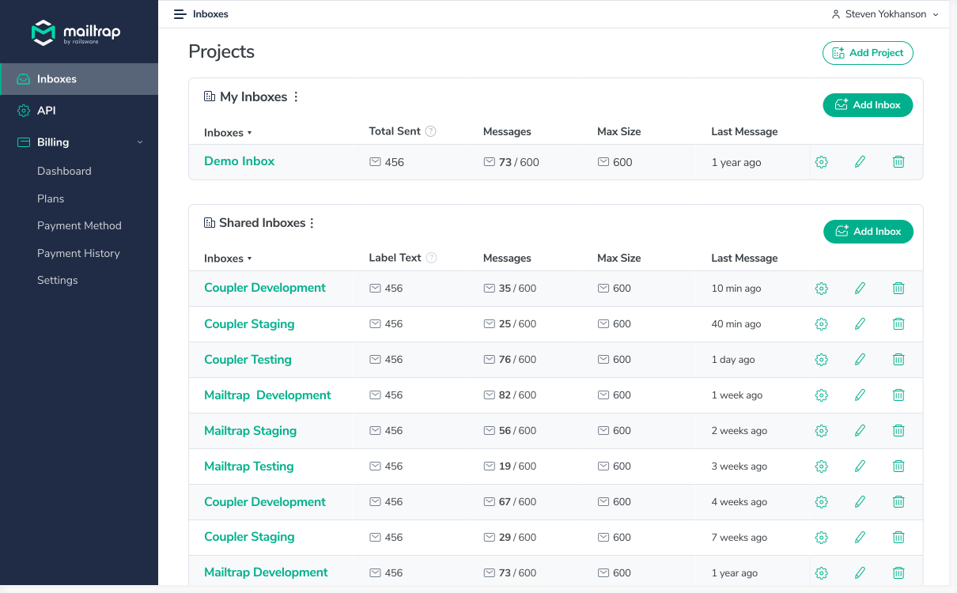Viewport: 957px width, 593px height.
Task: Go to Inboxes in the sidebar
Action: pos(79,79)
